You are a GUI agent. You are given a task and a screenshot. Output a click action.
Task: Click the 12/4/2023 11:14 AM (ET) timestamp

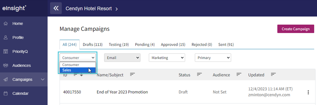coord(270,89)
